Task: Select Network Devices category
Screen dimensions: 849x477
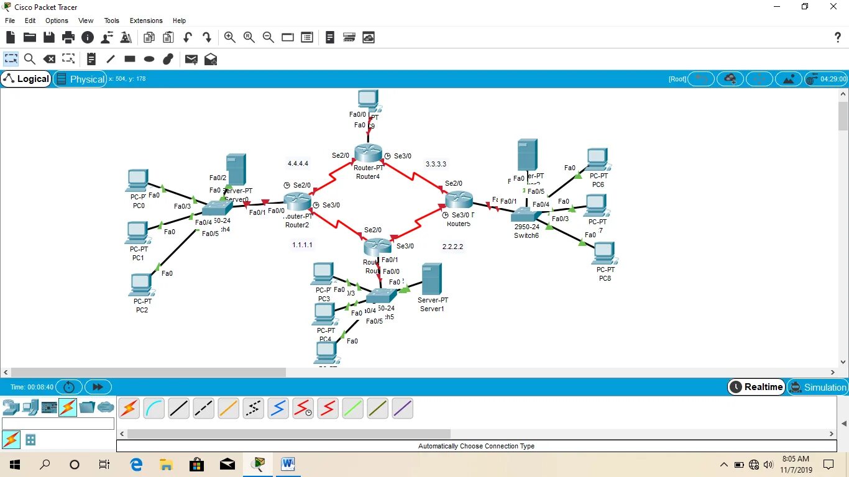Action: [11, 407]
